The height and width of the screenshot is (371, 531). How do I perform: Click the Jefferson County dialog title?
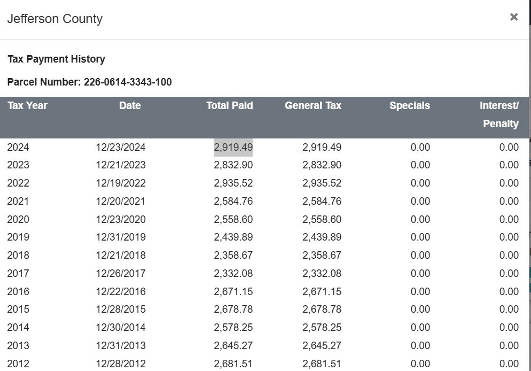[x=54, y=19]
